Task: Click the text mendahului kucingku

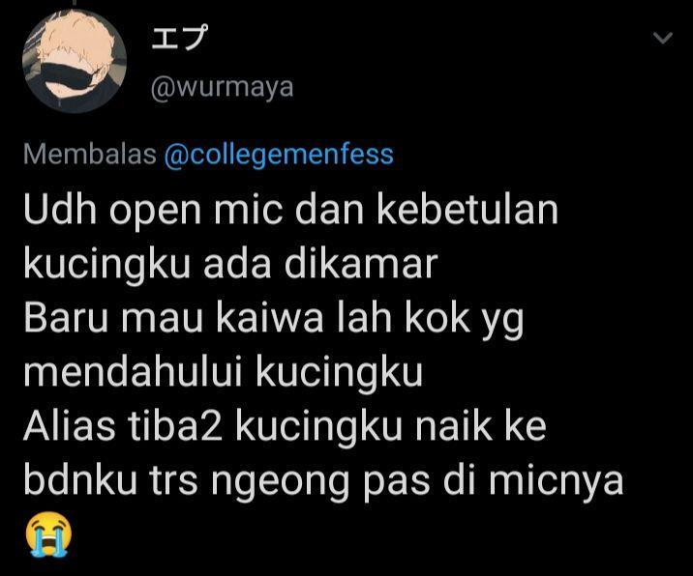Action: [223, 374]
